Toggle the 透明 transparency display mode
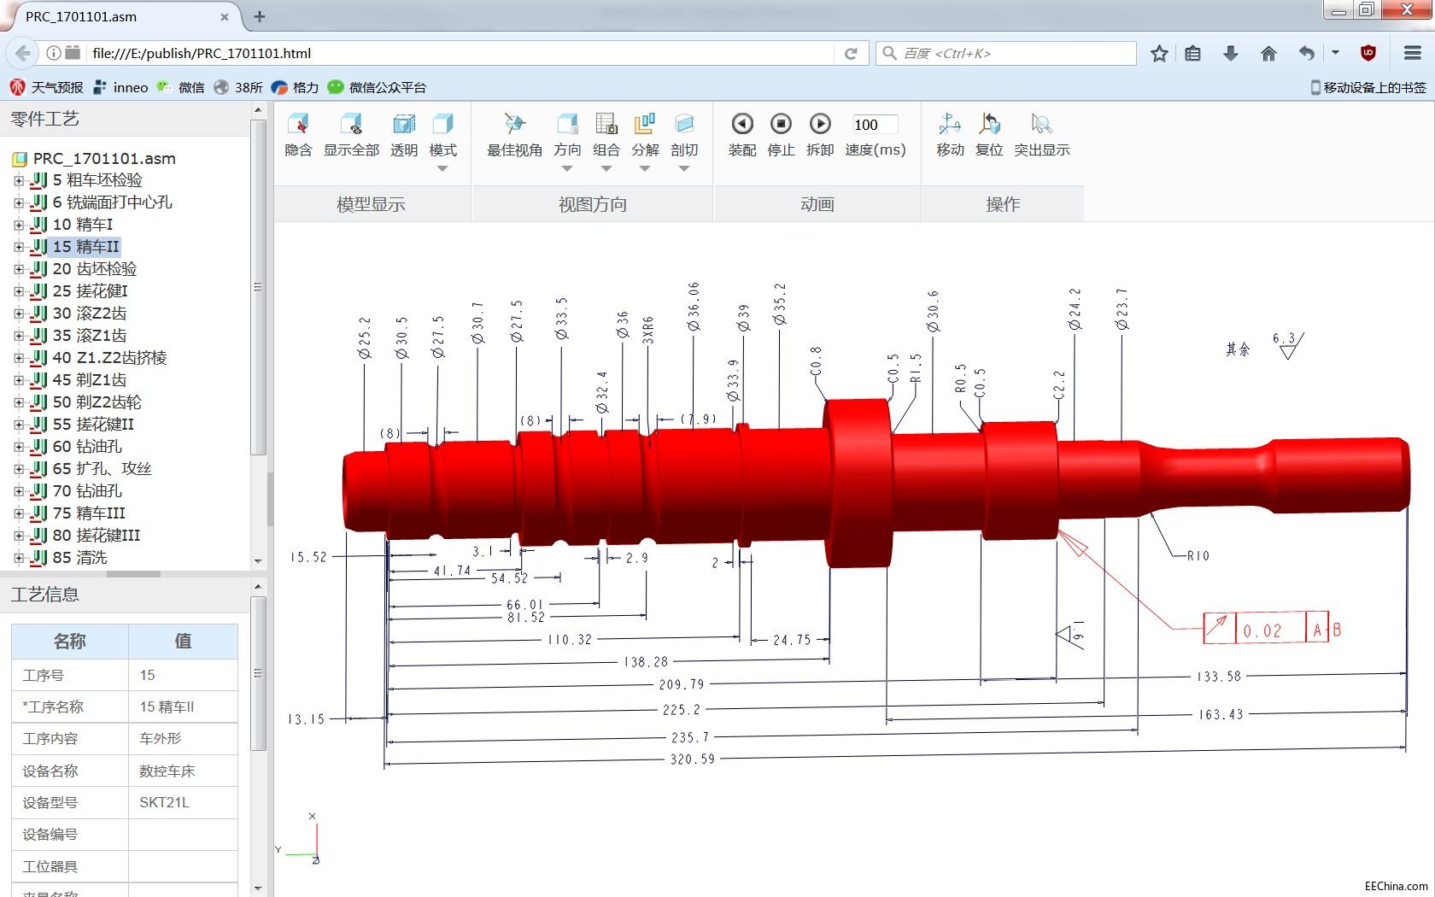Viewport: 1435px width, 897px height. pos(404,125)
